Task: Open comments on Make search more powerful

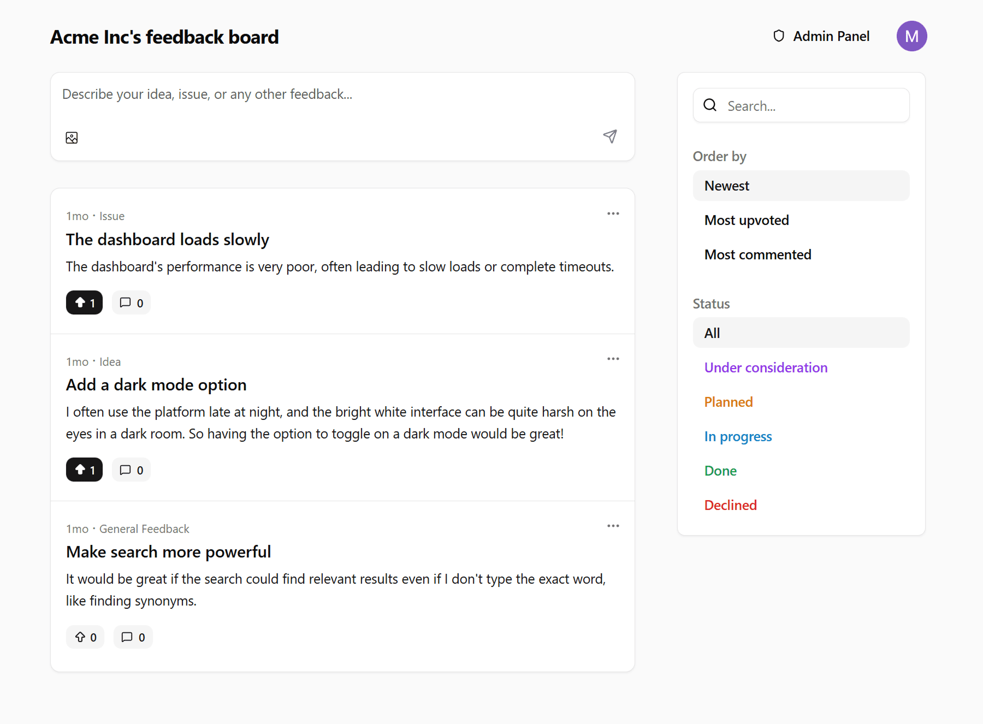Action: pyautogui.click(x=133, y=637)
